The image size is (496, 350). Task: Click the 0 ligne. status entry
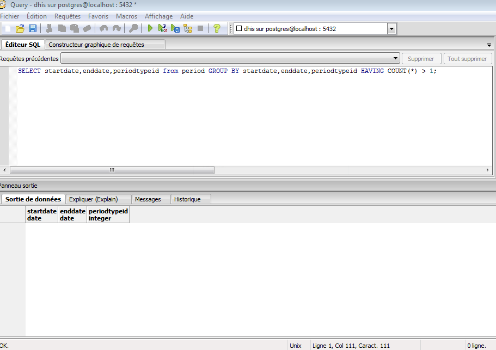point(476,346)
